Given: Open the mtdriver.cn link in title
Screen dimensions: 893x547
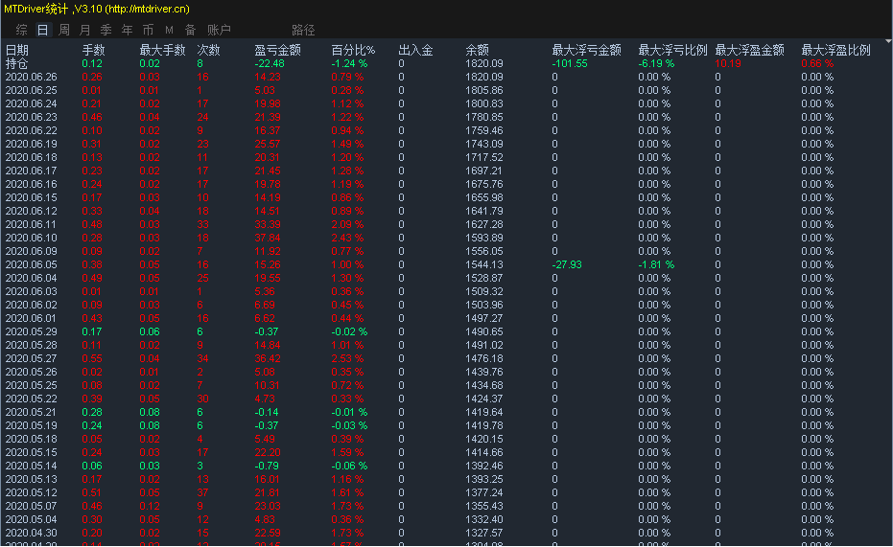Looking at the screenshot, I should [147, 9].
